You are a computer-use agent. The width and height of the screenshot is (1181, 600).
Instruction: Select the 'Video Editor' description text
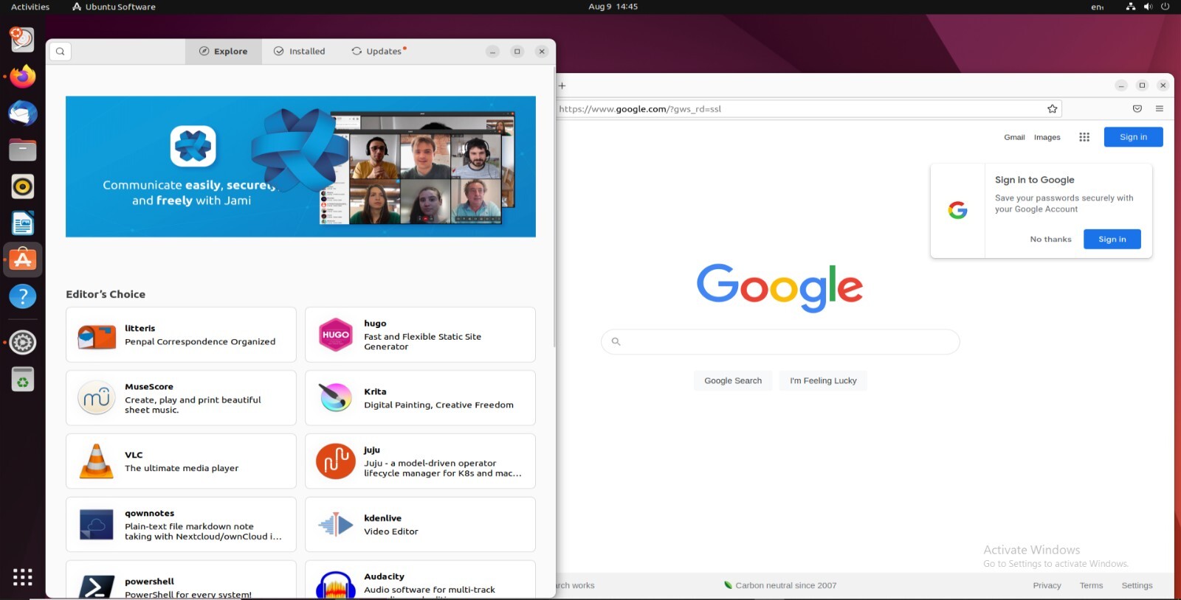pyautogui.click(x=390, y=532)
